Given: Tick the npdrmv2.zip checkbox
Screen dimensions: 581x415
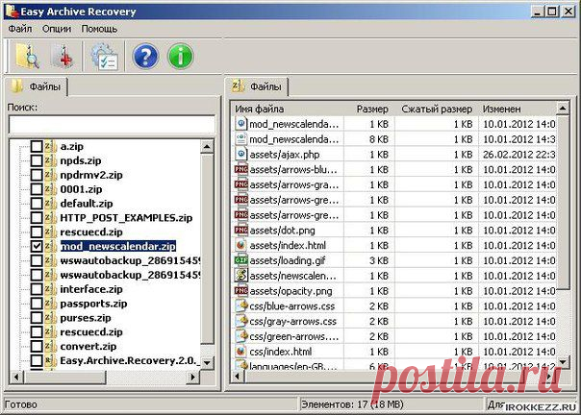Looking at the screenshot, I should (37, 175).
